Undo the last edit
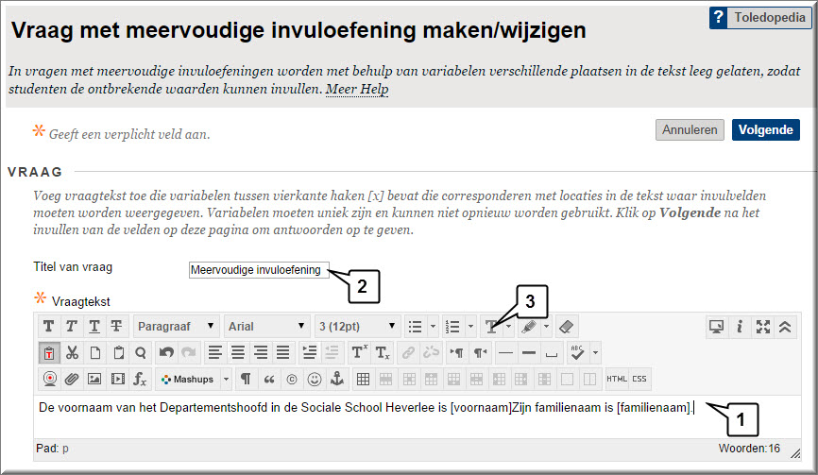This screenshot has height=475, width=818. coord(166,353)
